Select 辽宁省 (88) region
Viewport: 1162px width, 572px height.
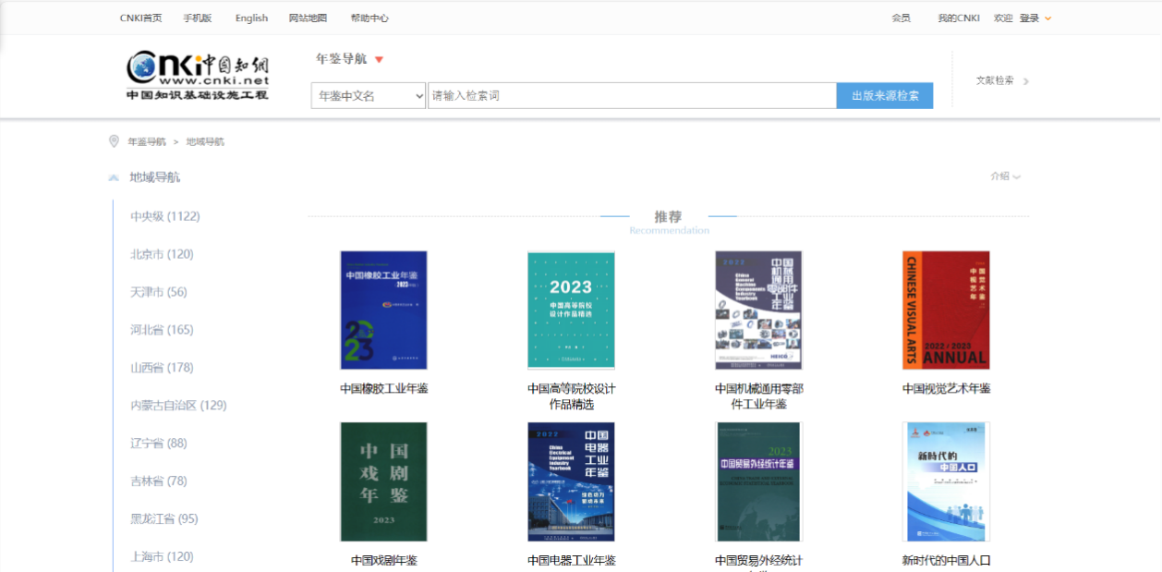point(159,444)
